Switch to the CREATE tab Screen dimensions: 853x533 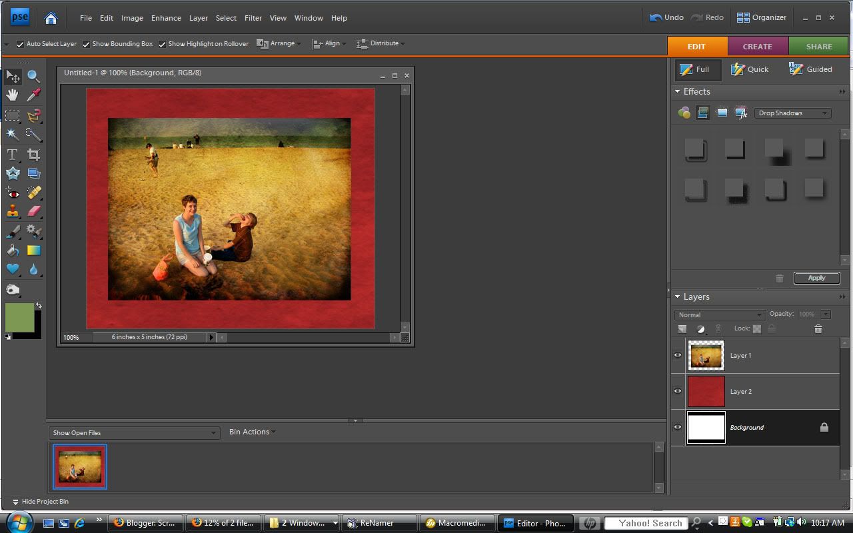point(758,46)
